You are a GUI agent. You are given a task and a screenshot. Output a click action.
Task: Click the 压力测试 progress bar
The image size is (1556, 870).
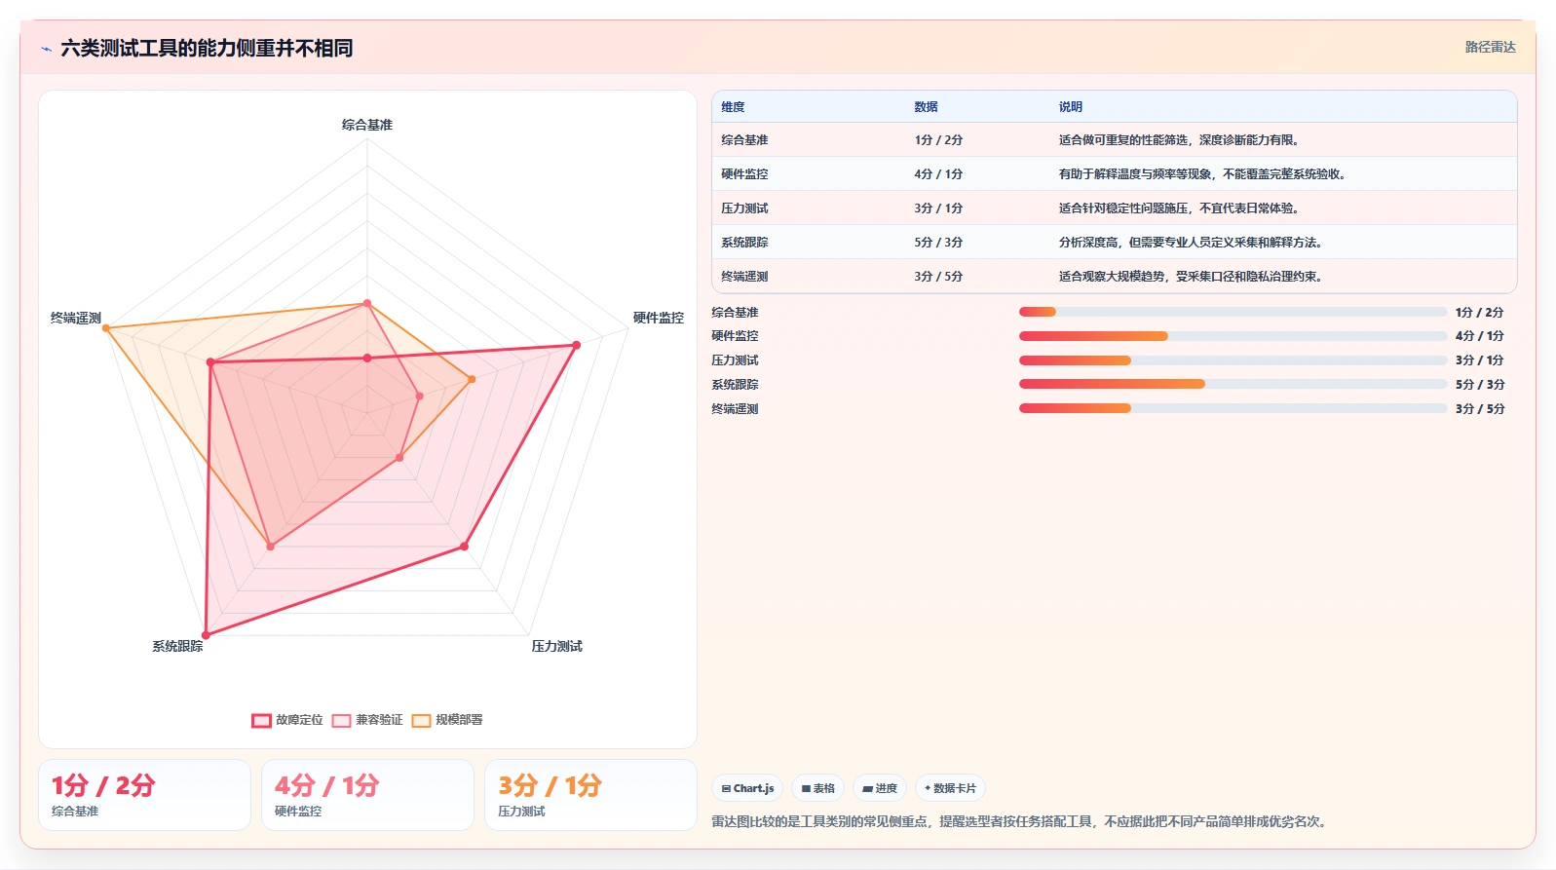[1233, 360]
